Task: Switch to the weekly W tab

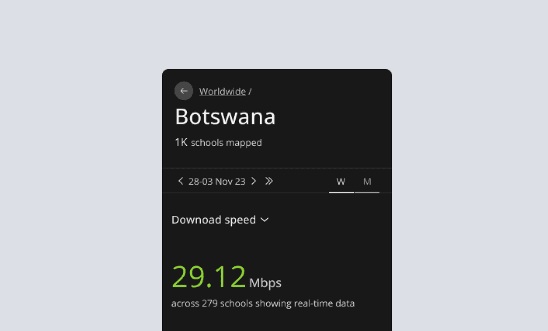Action: 341,182
